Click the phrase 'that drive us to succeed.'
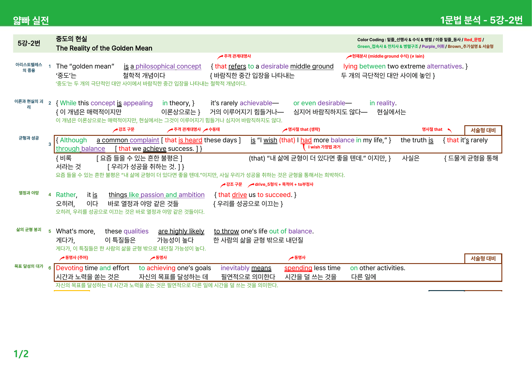The width and height of the screenshot is (532, 376). point(256,195)
